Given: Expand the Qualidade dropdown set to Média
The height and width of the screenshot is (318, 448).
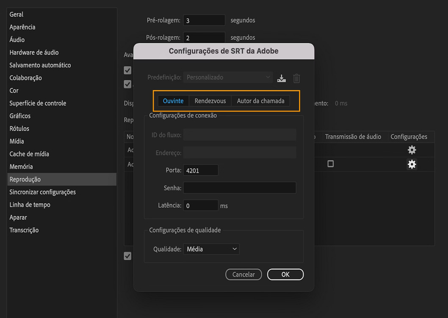Looking at the screenshot, I should pos(211,249).
